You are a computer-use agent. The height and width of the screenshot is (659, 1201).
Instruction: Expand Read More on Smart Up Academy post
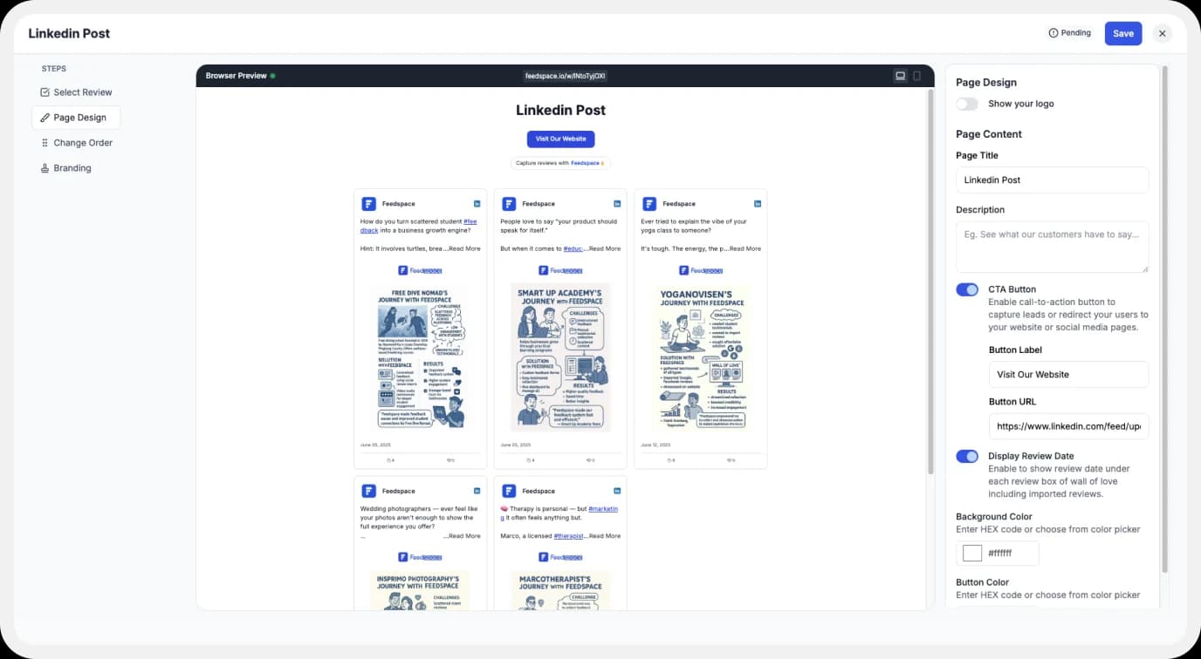pos(603,248)
